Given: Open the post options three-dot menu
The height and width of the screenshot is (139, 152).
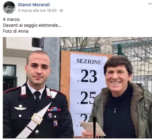Looking at the screenshot, I should [x=150, y=4].
